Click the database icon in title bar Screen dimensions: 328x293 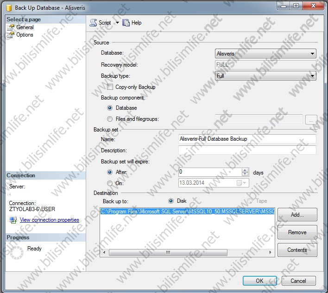click(x=8, y=7)
